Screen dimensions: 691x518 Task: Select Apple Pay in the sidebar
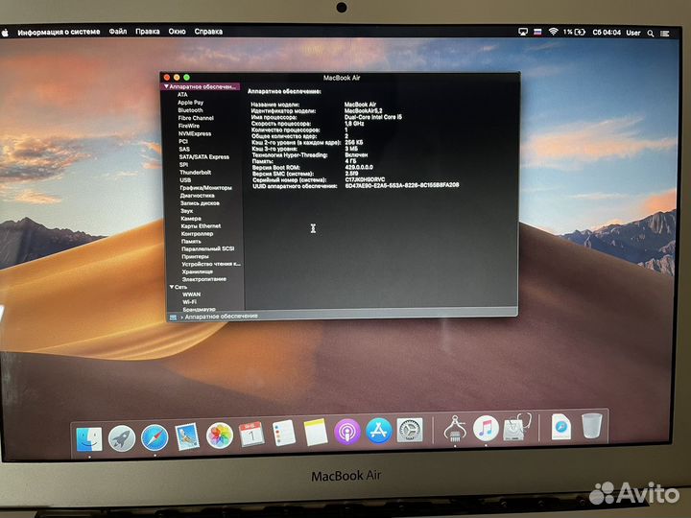[x=190, y=103]
